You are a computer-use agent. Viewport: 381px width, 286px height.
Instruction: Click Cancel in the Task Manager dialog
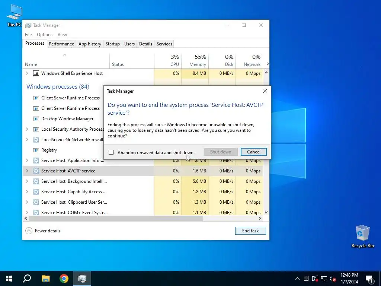pos(253,152)
